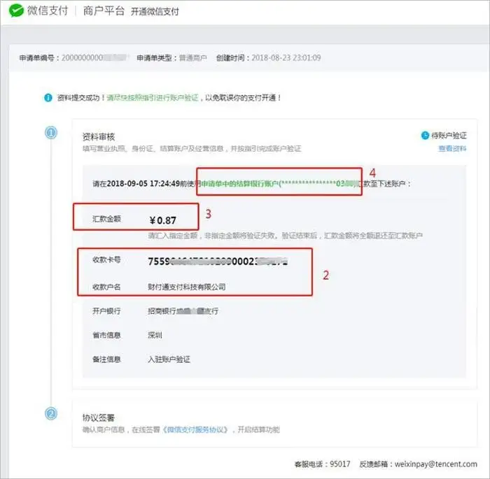Click the deadline 2018-09-05 17:24:49 text
This screenshot has height=479, width=490.
pyautogui.click(x=143, y=184)
